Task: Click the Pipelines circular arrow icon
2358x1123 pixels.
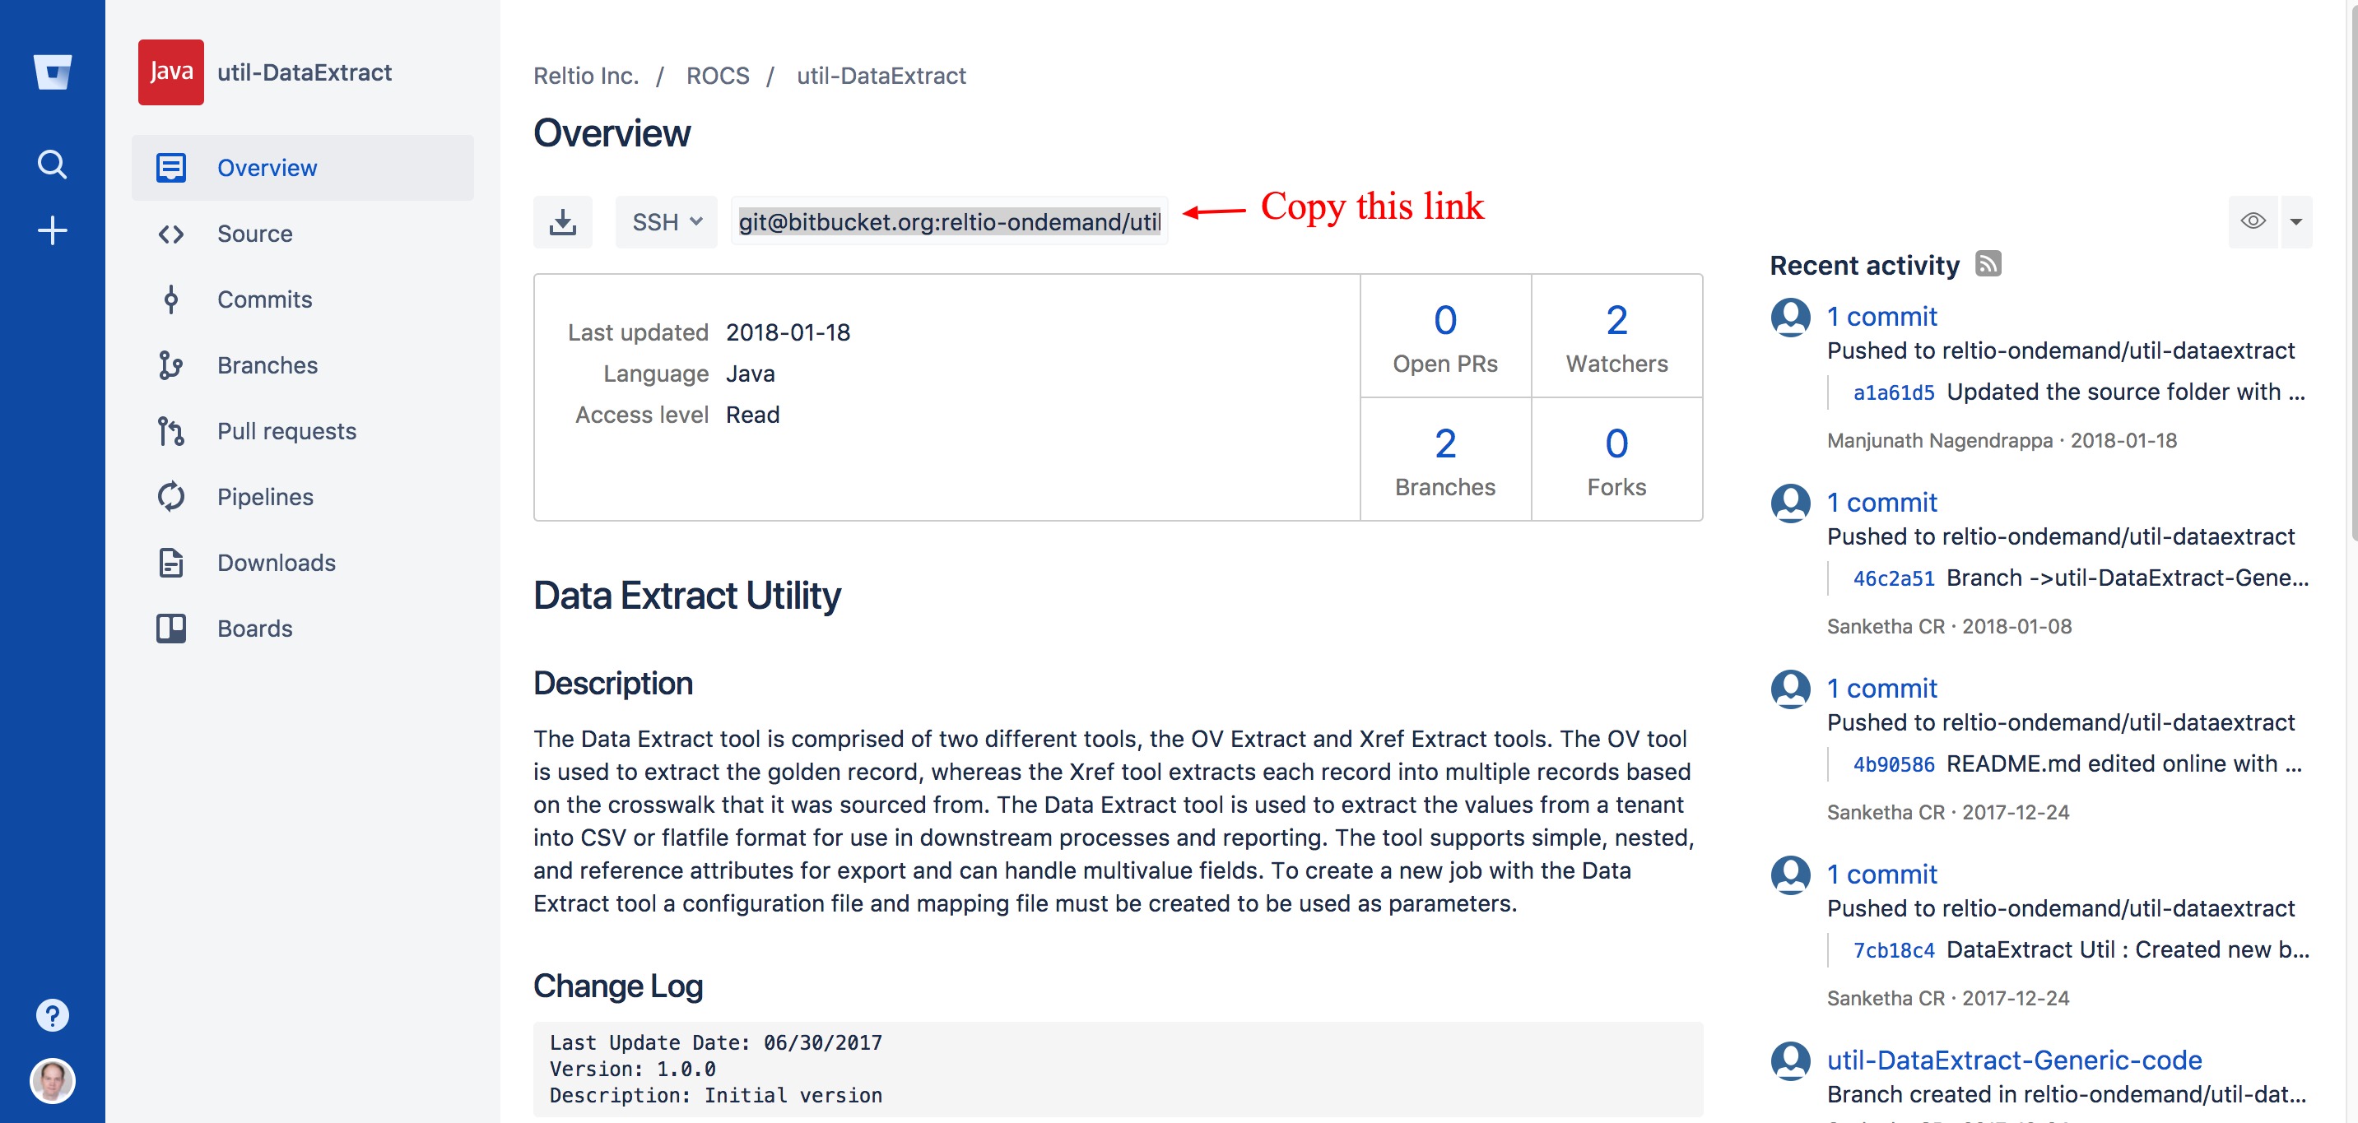Action: (171, 497)
